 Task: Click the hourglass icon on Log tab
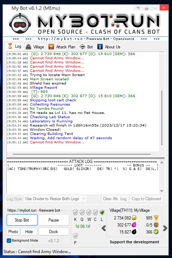click(10, 46)
